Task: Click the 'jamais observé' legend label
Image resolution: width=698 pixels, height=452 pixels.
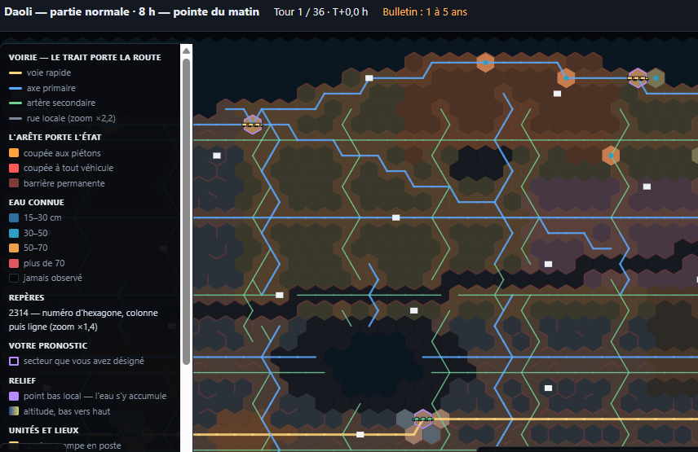Action: [x=52, y=278]
